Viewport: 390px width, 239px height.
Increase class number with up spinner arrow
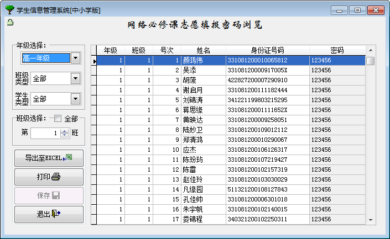65,131
